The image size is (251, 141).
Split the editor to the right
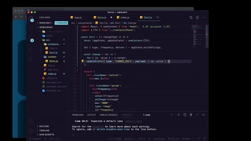click(197, 17)
